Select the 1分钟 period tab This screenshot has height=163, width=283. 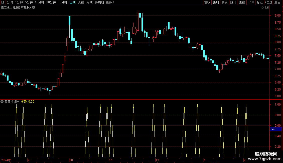pos(19,2)
